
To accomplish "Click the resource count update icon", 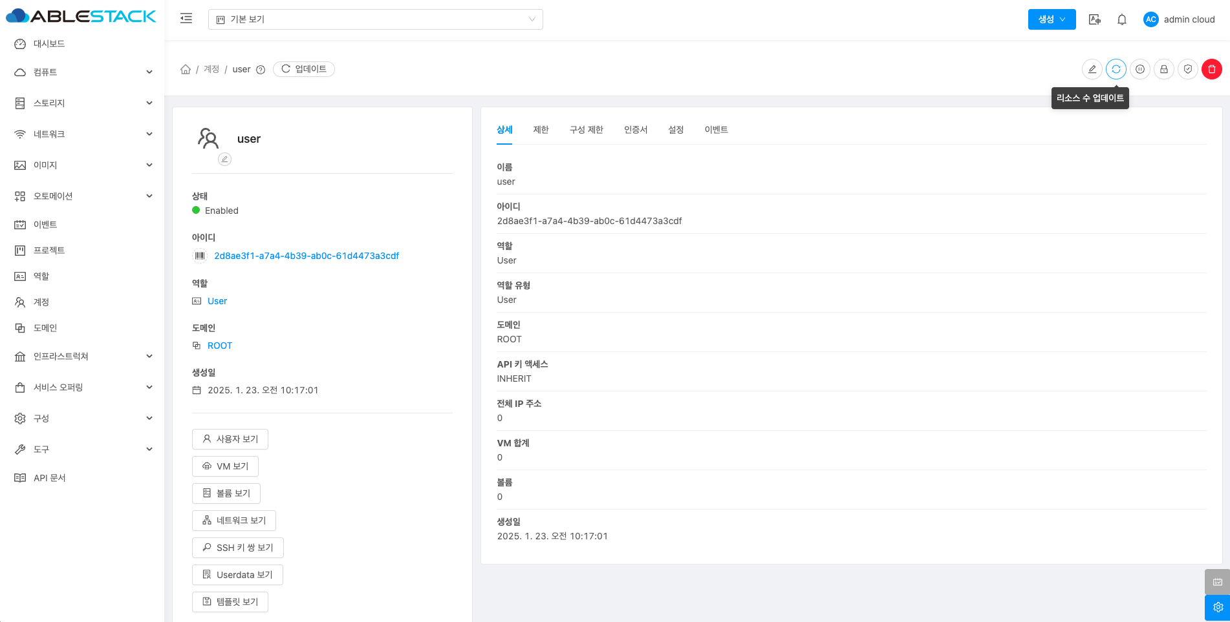I will tap(1116, 69).
